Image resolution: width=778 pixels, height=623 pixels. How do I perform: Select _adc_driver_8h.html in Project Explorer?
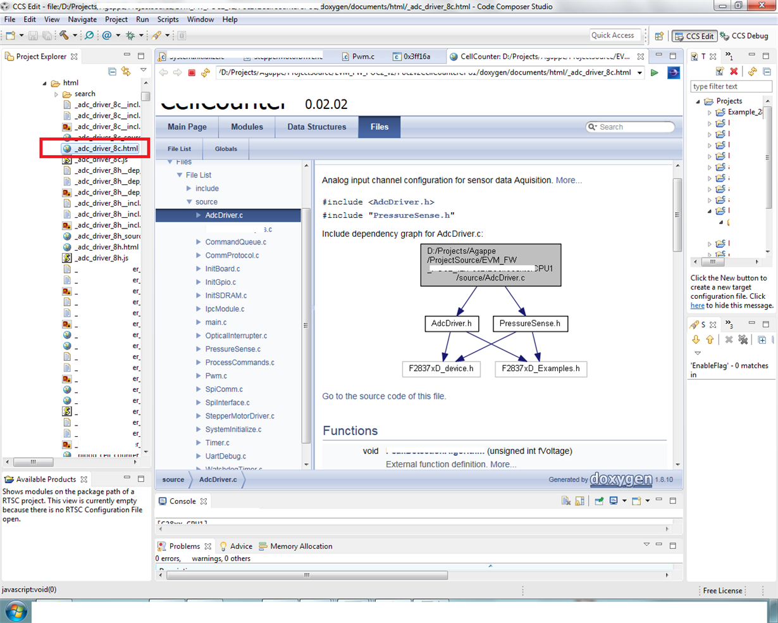coord(106,247)
